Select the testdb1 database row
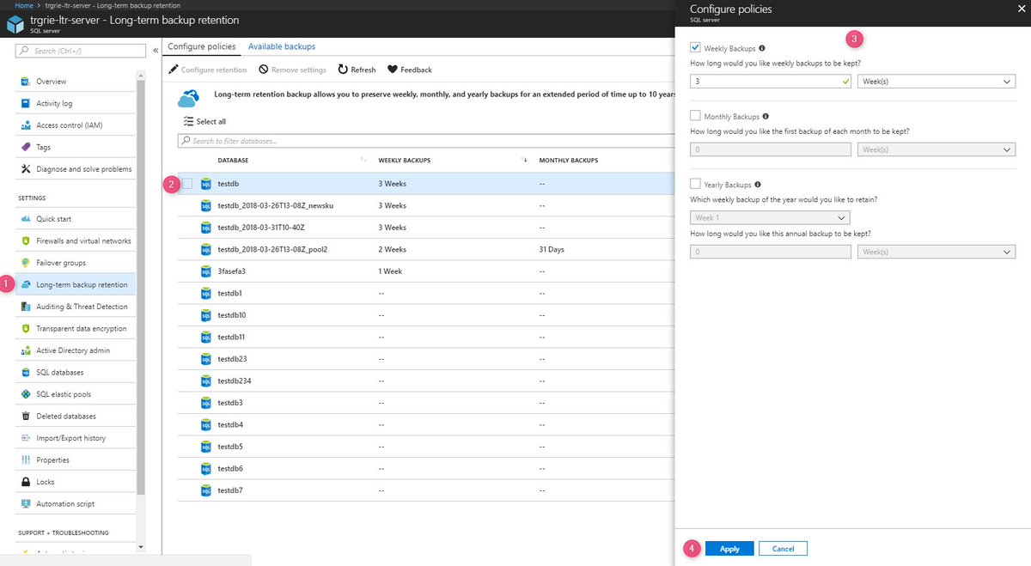The height and width of the screenshot is (566, 1031). pyautogui.click(x=427, y=293)
